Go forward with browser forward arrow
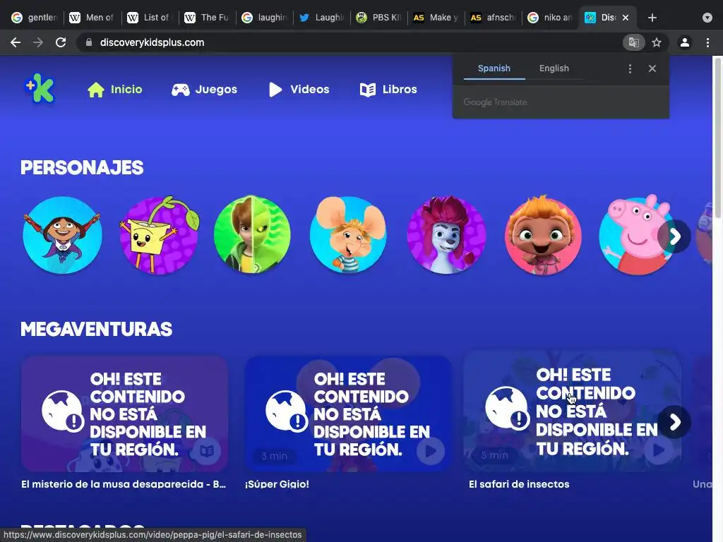This screenshot has width=723, height=542. pos(38,42)
